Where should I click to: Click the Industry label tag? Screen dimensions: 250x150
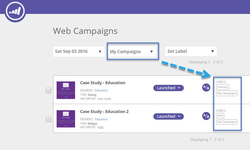point(223,87)
